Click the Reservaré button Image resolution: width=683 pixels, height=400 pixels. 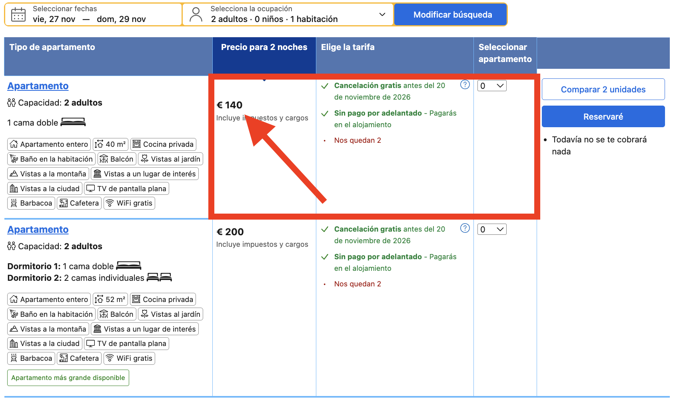(x=603, y=116)
